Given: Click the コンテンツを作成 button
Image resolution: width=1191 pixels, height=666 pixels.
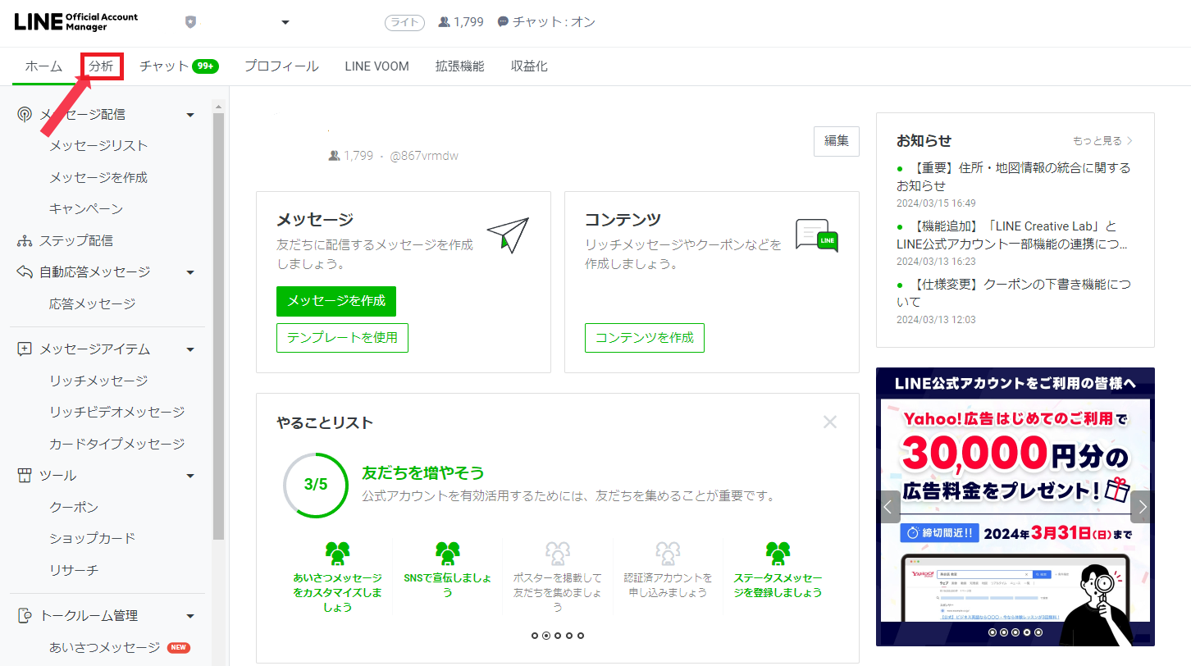Looking at the screenshot, I should pos(645,338).
